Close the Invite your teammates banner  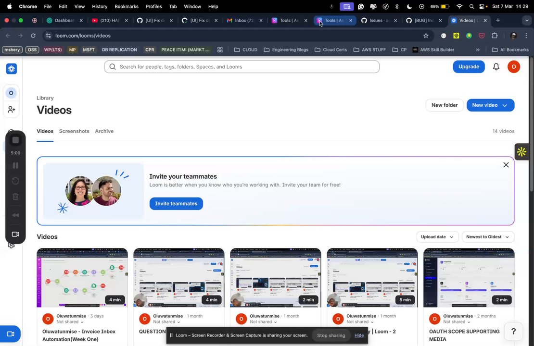tap(506, 165)
